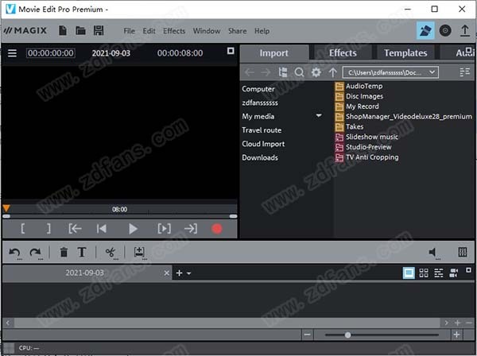Image resolution: width=477 pixels, height=356 pixels.
Task: Open the Title editor T icon
Action: pyautogui.click(x=82, y=252)
